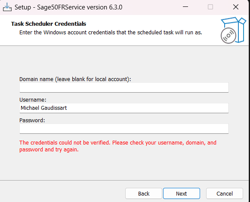Screen dimensions: 250x202
Task: Focus the Password input field
Action: [124, 129]
